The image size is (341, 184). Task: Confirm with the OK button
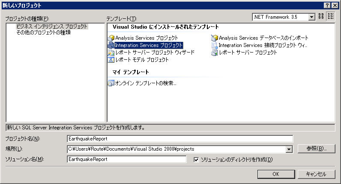(276, 174)
